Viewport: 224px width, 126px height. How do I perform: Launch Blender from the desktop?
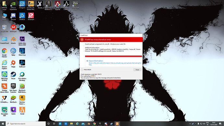click(13, 40)
